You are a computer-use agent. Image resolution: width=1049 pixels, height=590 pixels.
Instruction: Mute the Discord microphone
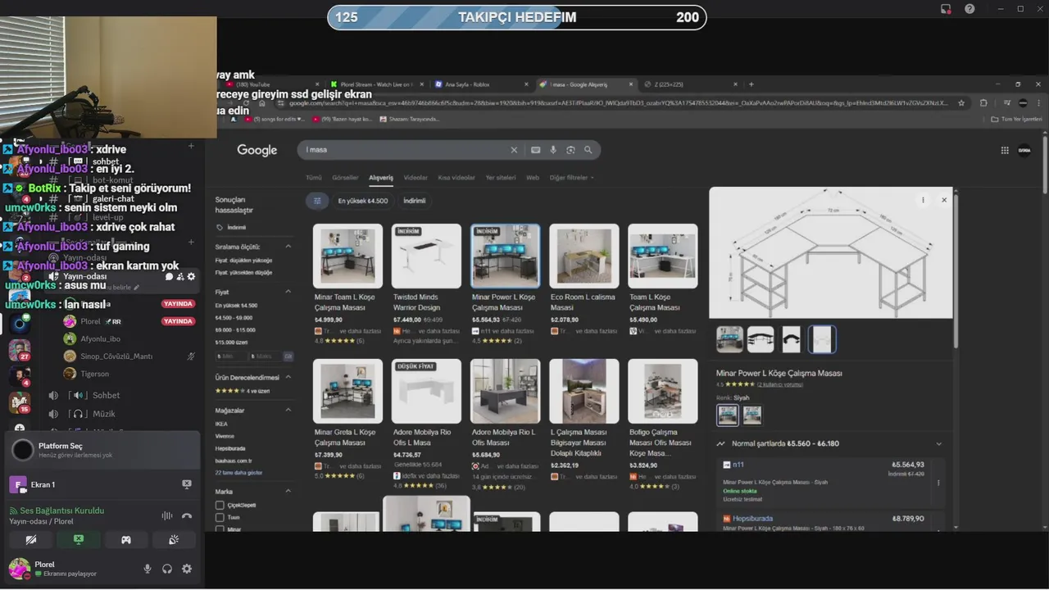coord(148,569)
